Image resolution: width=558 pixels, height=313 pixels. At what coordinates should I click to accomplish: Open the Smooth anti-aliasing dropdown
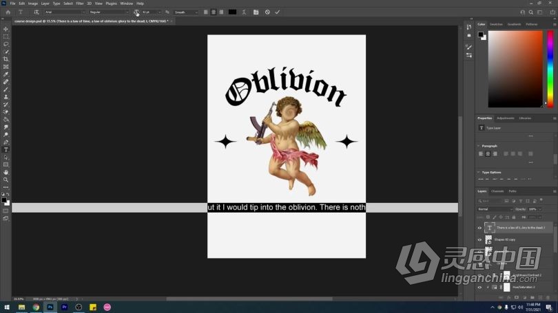[x=196, y=12]
